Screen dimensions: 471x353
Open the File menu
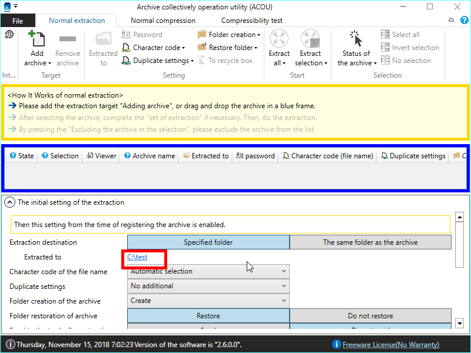18,21
